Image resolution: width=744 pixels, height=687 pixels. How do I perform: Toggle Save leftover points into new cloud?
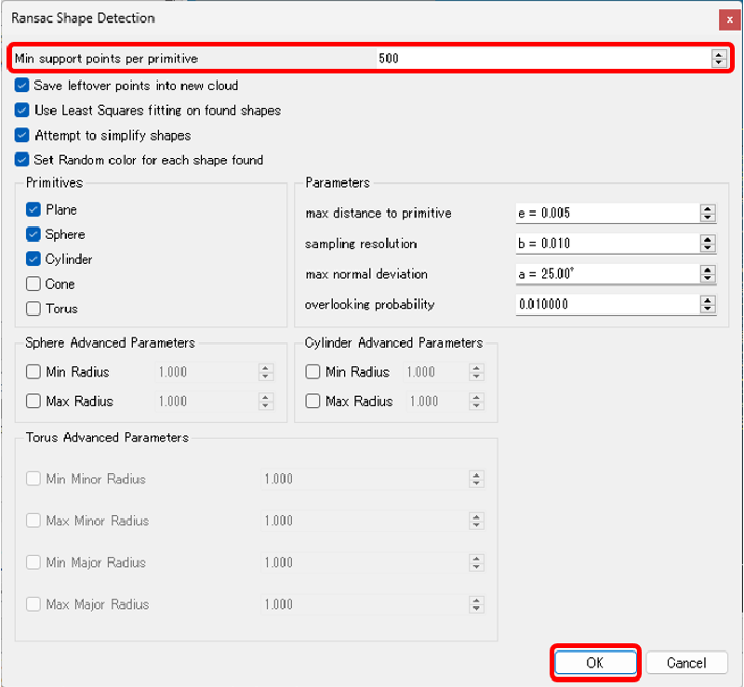click(22, 86)
